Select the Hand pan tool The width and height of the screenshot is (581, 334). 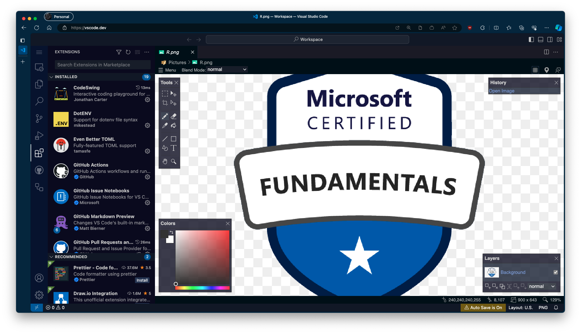tap(165, 161)
